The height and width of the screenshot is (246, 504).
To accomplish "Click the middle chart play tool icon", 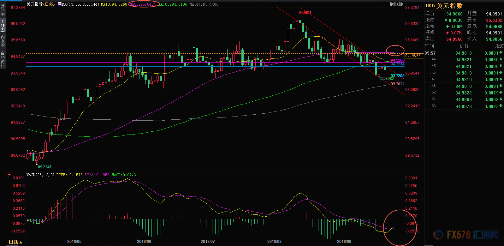I will tap(397, 4).
